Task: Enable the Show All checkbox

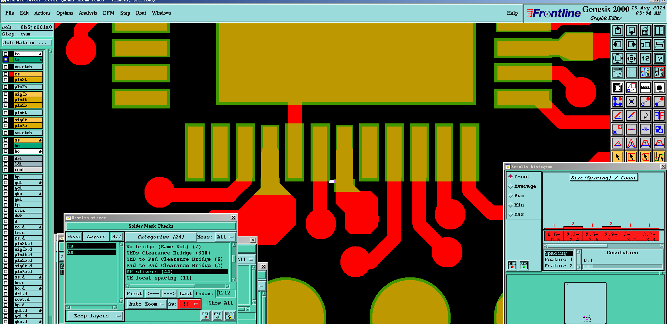Action: 205,303
